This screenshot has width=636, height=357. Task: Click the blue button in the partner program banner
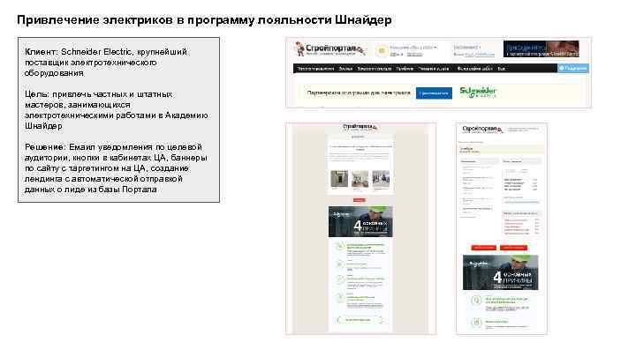click(434, 93)
